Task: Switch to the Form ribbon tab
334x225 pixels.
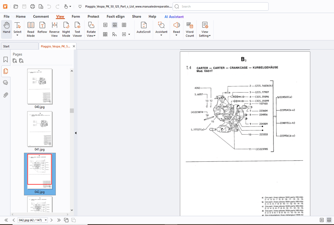Action: click(x=76, y=16)
